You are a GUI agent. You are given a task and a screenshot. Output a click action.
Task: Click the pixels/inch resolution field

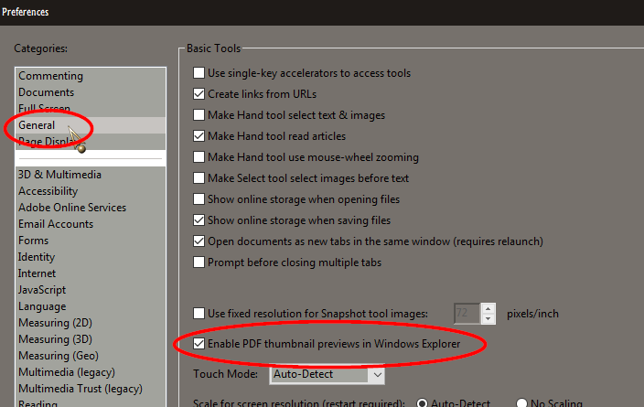pyautogui.click(x=467, y=314)
